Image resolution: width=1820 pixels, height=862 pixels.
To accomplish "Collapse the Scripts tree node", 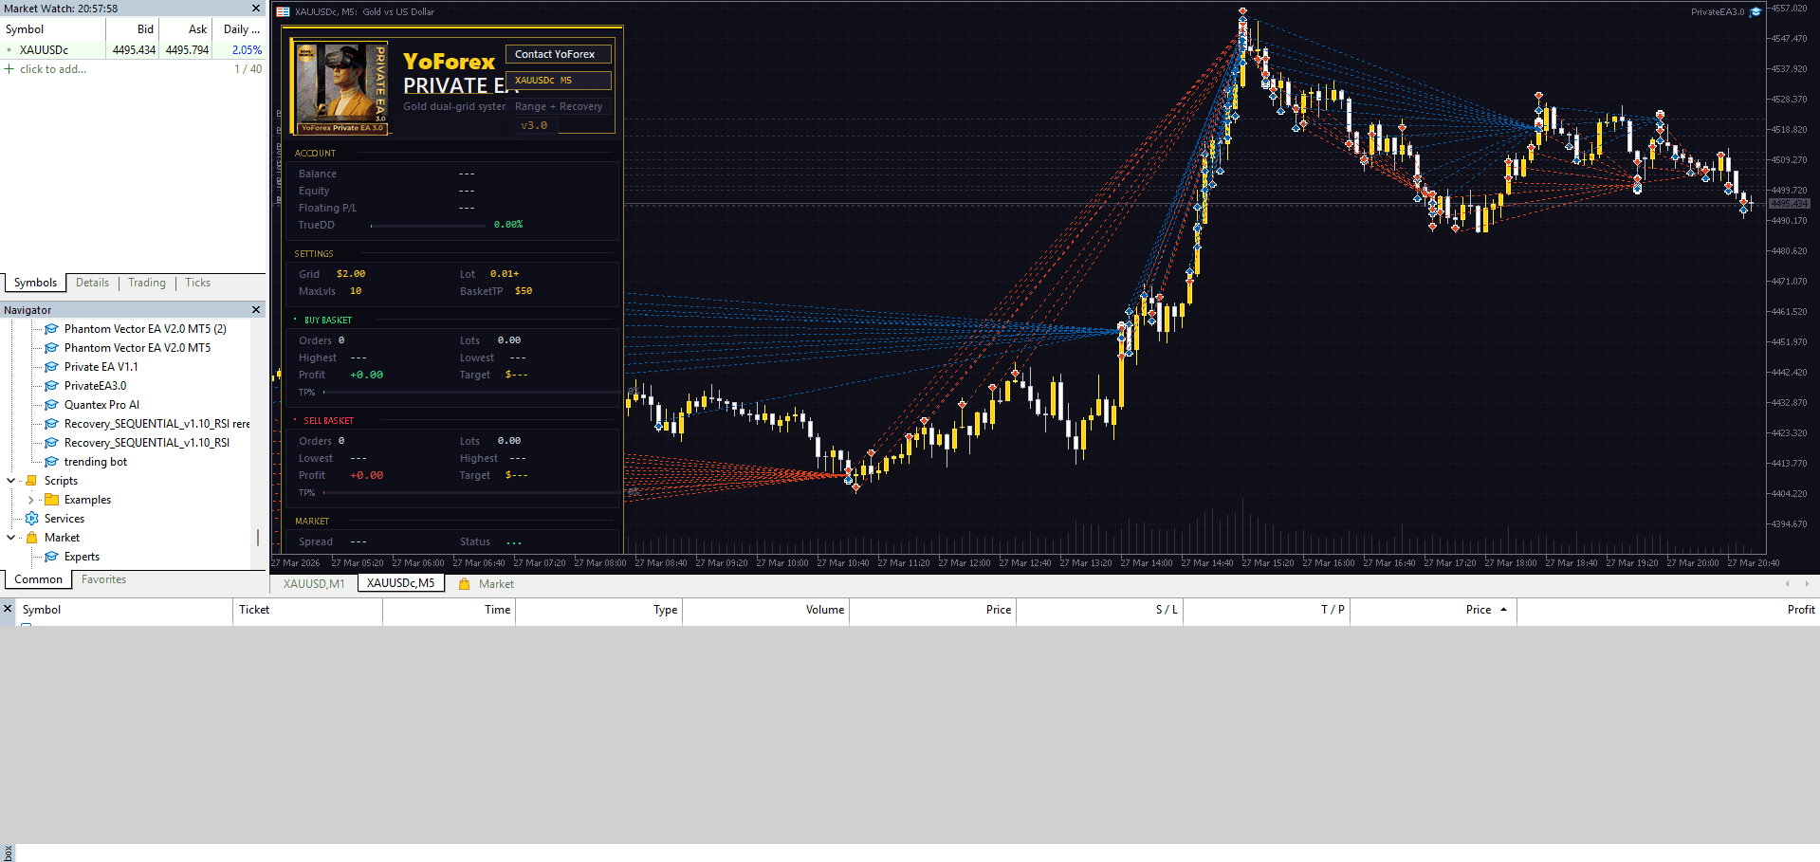I will [11, 481].
